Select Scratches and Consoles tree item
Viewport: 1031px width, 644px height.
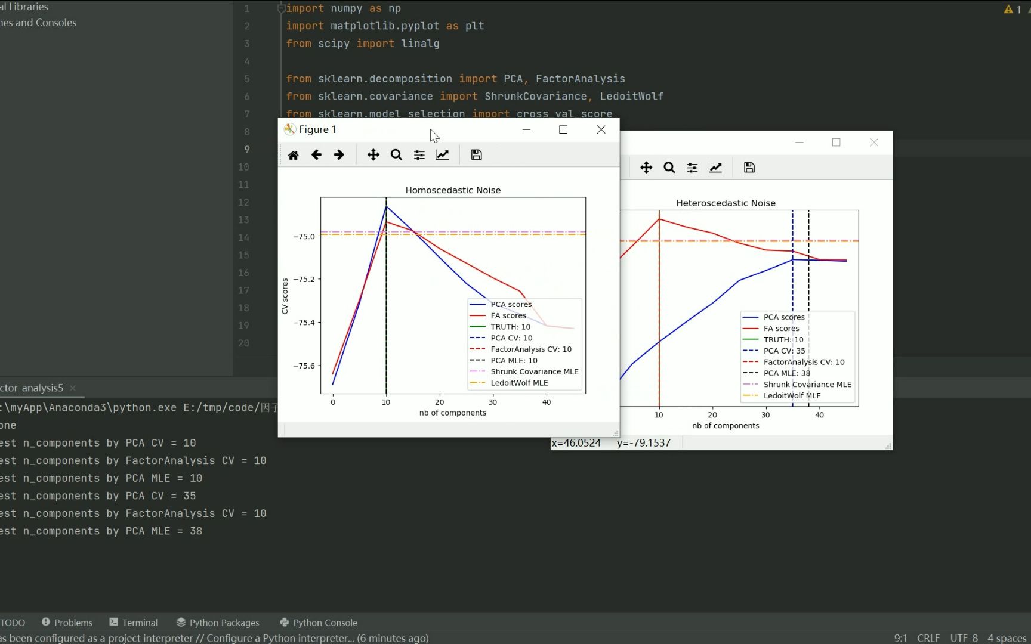[38, 23]
